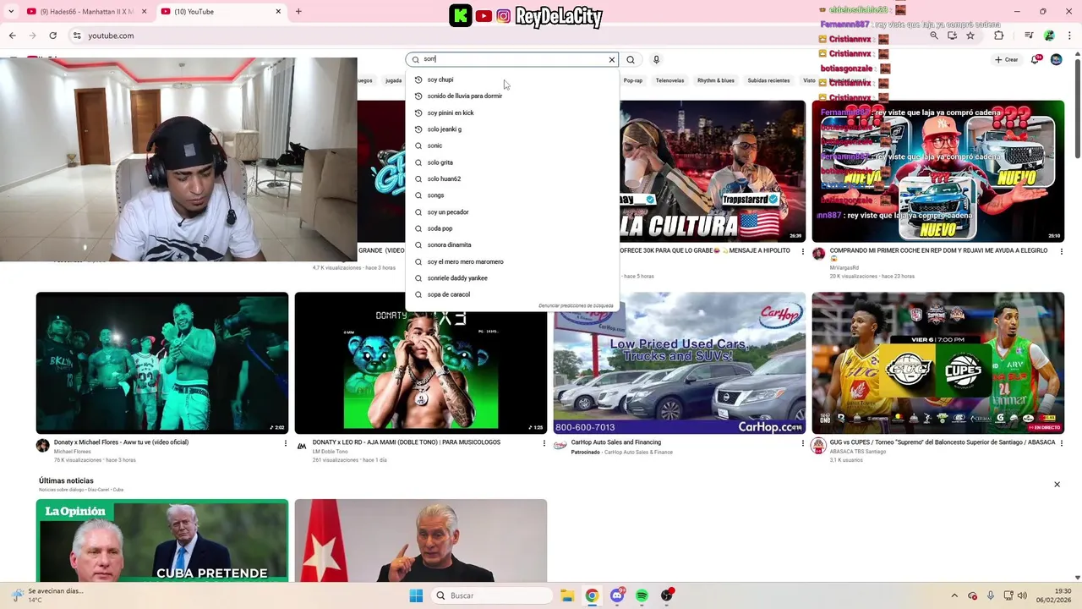Click 'Denunciar predicciones de búsqueda' link

[576, 305]
